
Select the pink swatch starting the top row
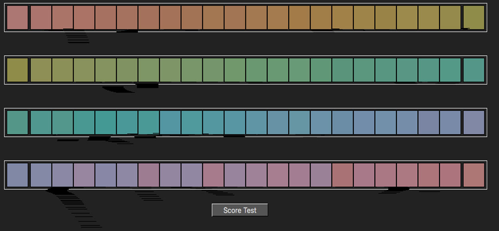pyautogui.click(x=18, y=18)
